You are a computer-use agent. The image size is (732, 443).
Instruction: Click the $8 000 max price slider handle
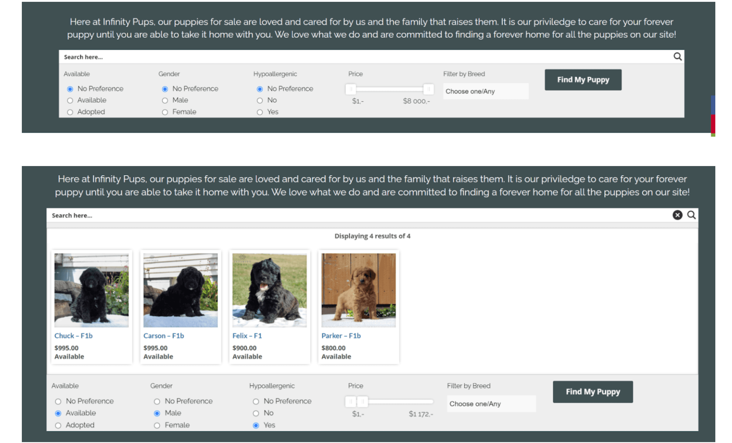[x=428, y=89]
